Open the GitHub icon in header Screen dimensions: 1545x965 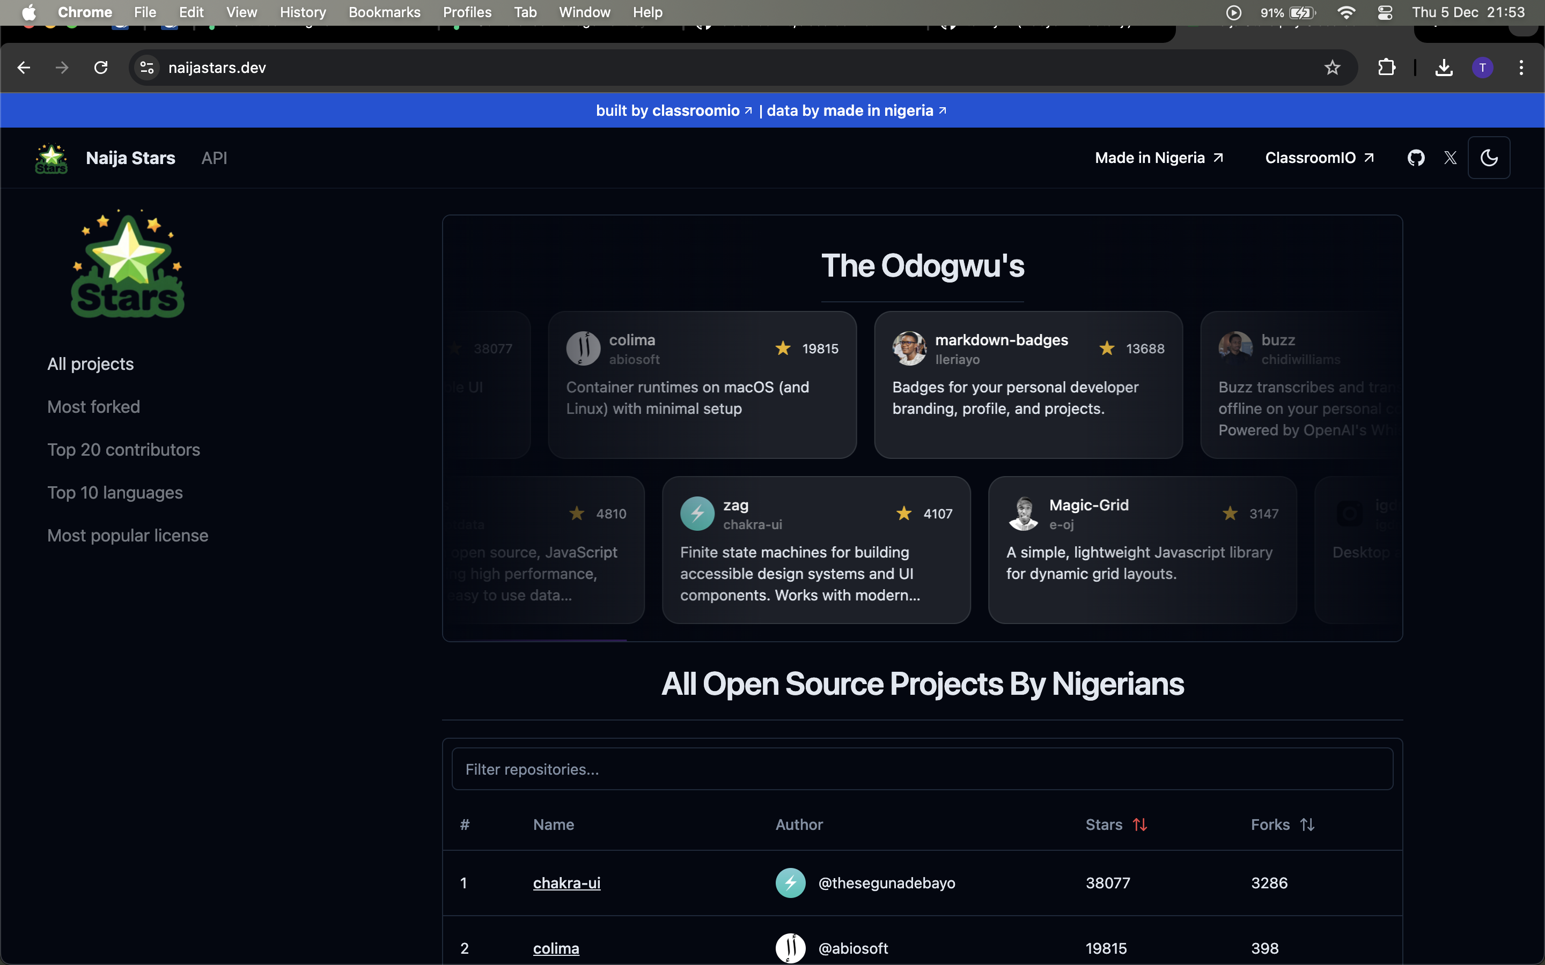point(1416,158)
